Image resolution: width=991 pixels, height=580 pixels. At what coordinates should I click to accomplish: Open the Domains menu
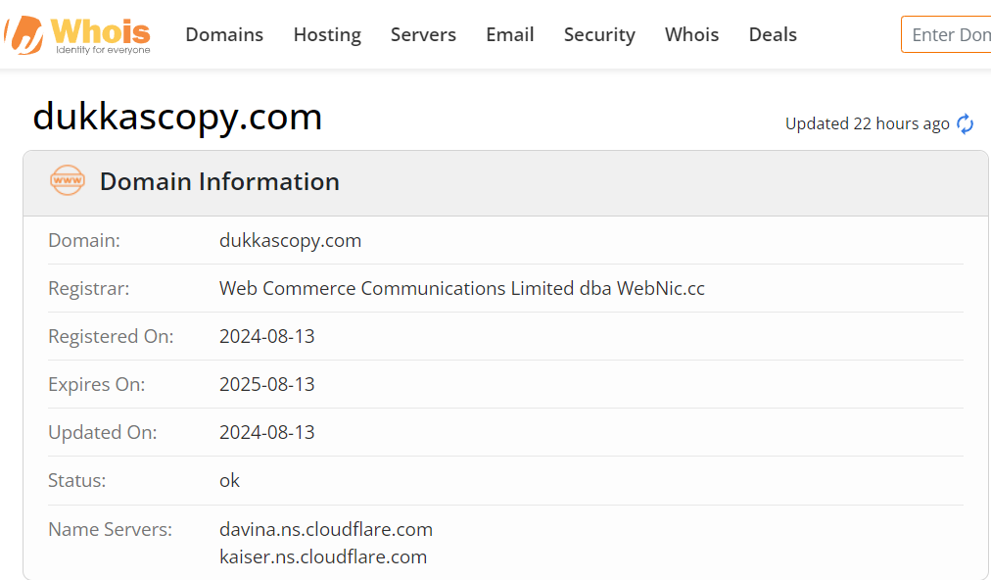coord(224,35)
